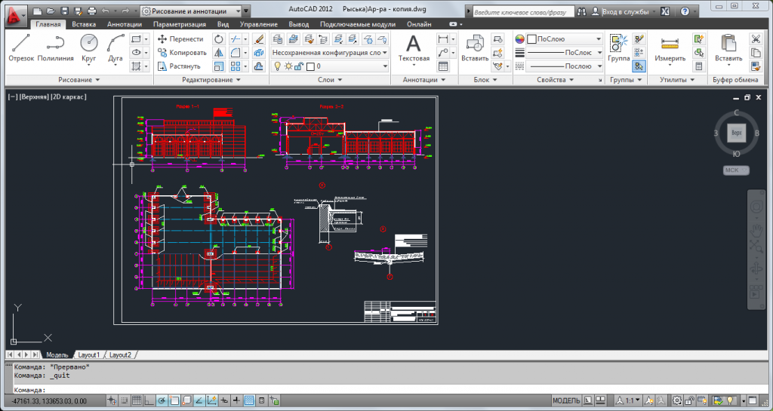Click the Растянуть stretch tool
This screenshot has width=773, height=411.
point(179,66)
